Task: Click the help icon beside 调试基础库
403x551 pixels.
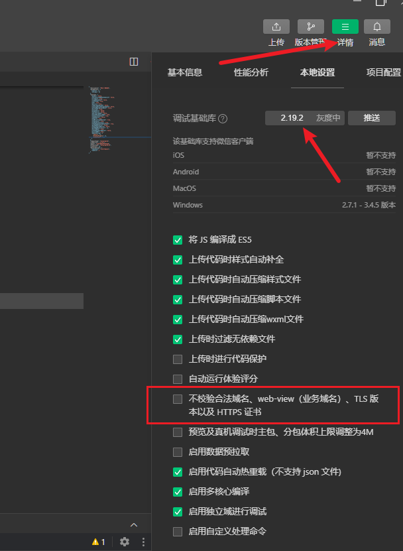Action: [223, 119]
